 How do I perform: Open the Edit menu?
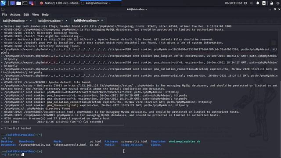pyautogui.click(x=26, y=14)
